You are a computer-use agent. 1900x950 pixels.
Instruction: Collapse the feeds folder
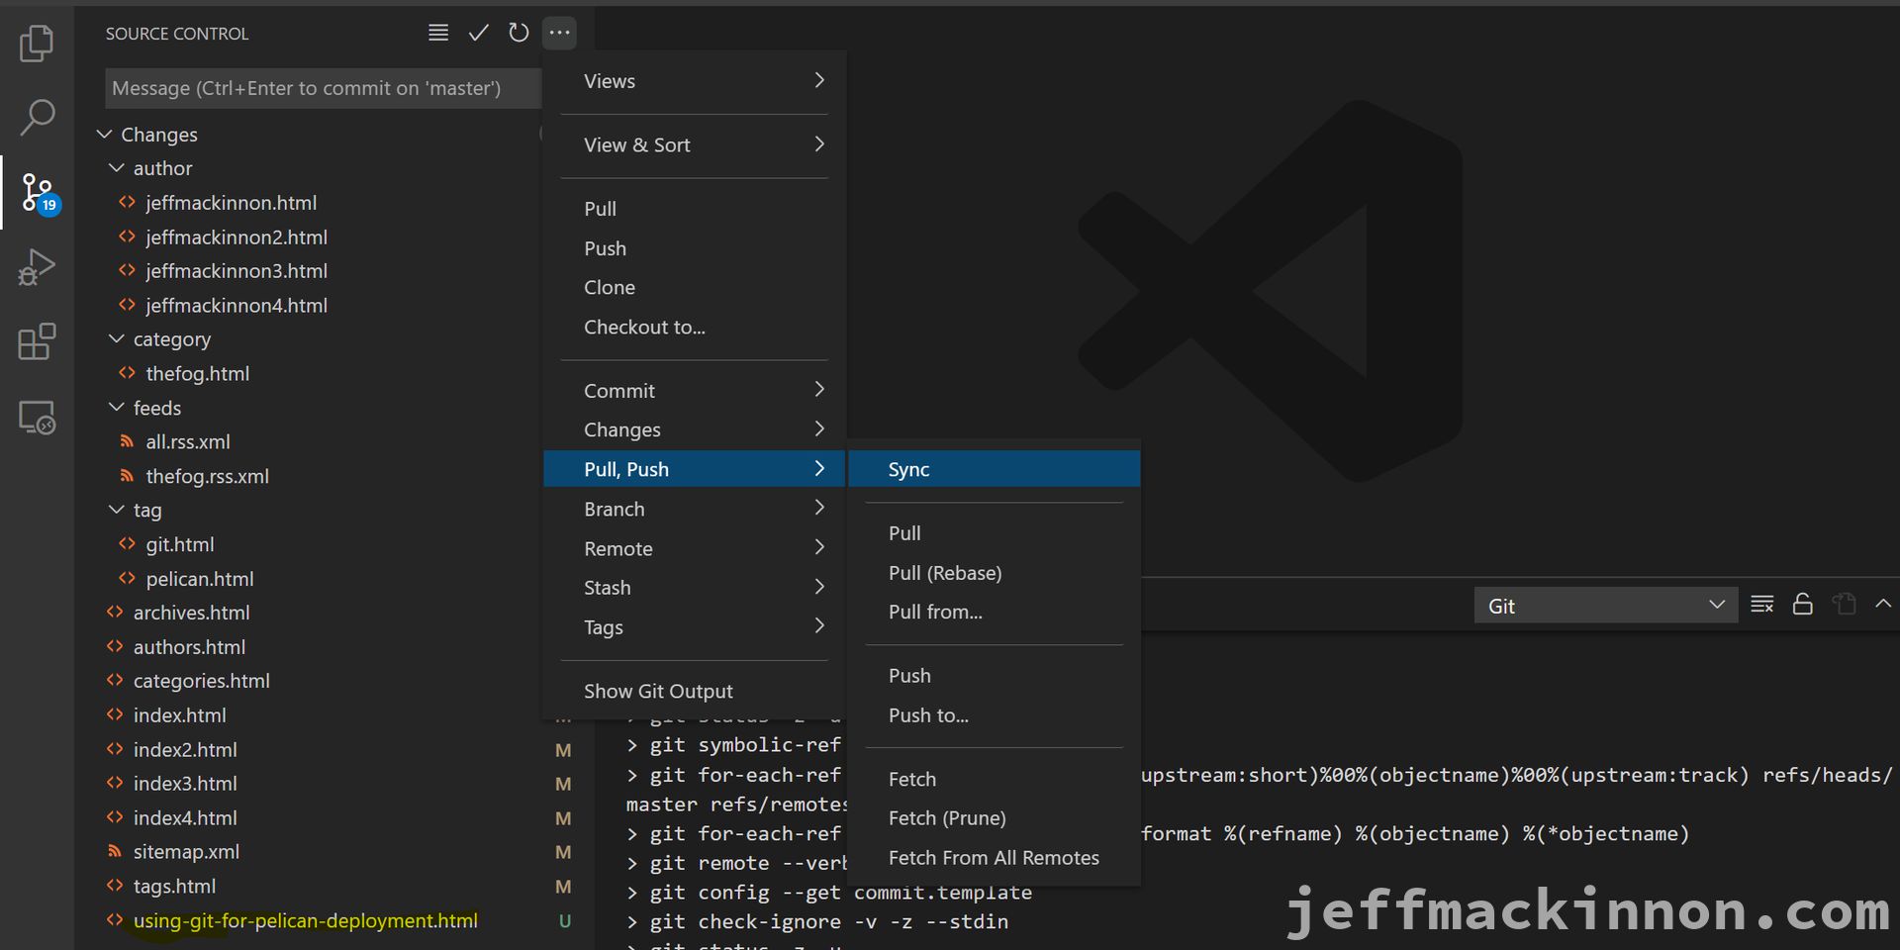pyautogui.click(x=117, y=408)
